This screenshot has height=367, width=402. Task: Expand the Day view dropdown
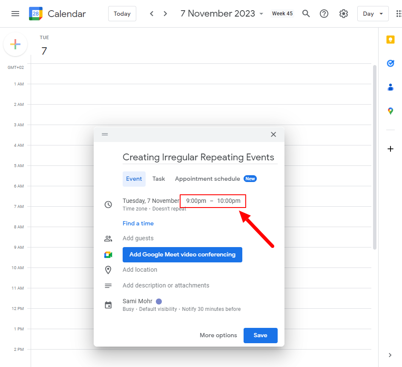pyautogui.click(x=373, y=14)
